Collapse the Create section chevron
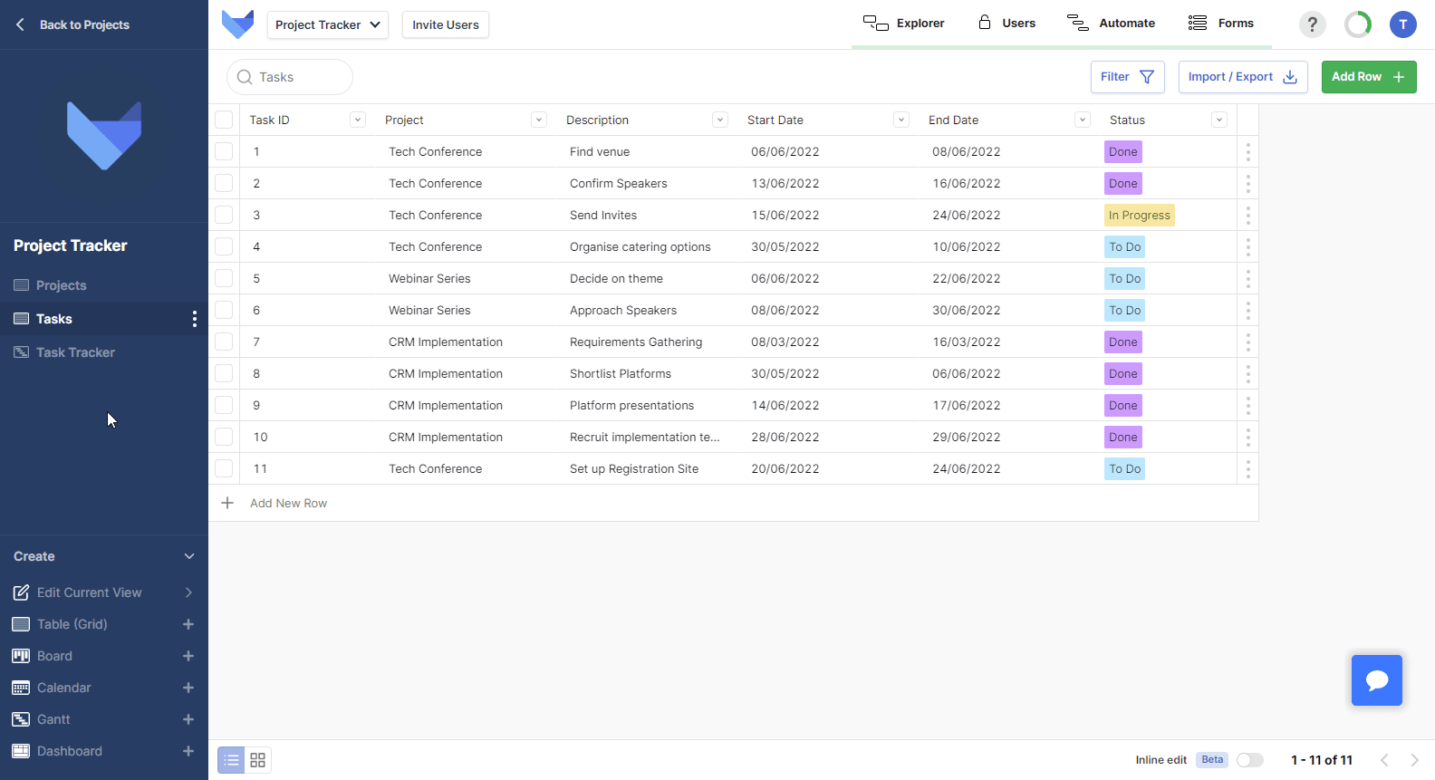This screenshot has width=1435, height=780. click(188, 556)
